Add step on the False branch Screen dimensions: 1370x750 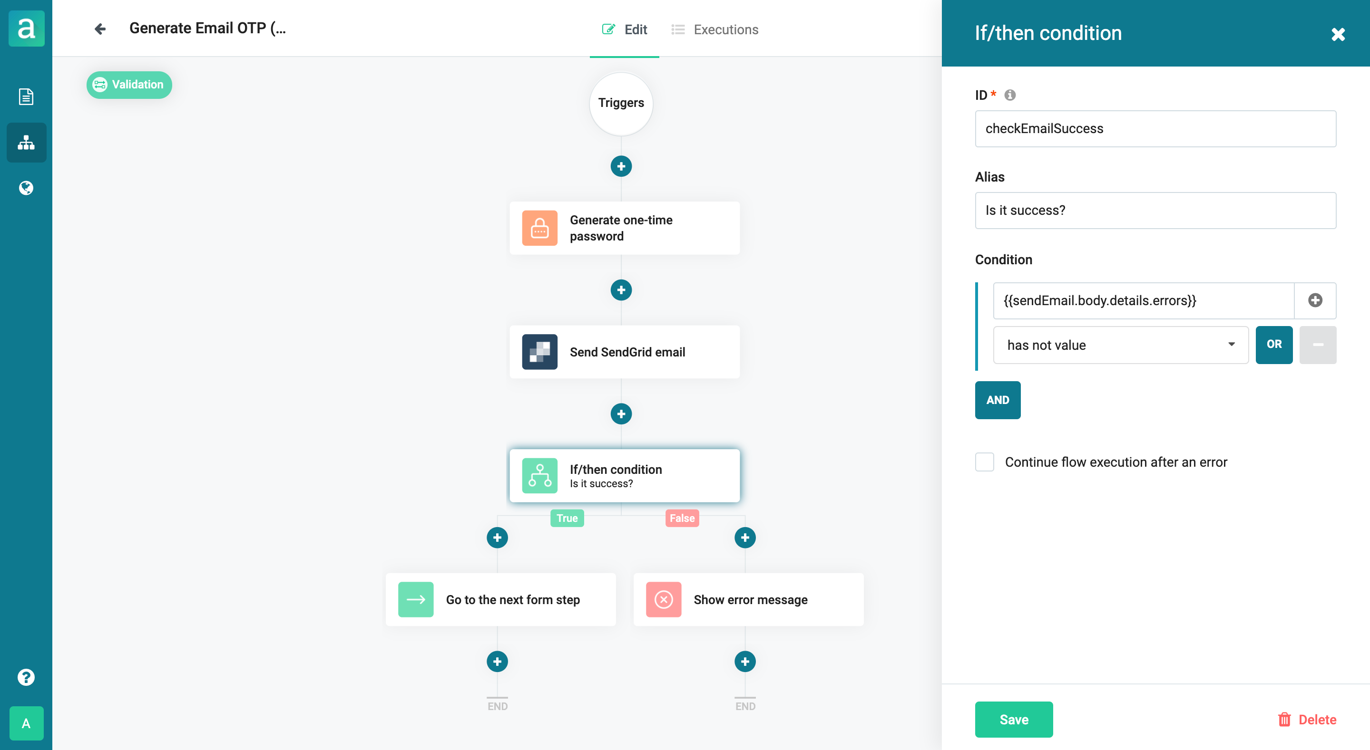click(744, 538)
